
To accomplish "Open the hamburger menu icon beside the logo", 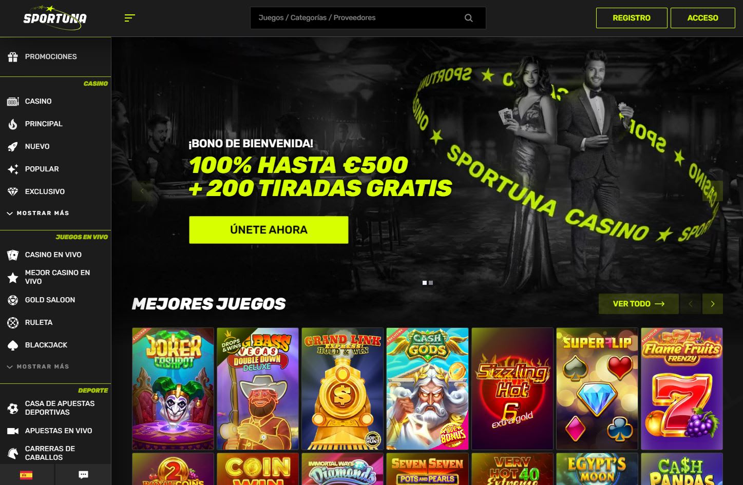I will coord(129,18).
